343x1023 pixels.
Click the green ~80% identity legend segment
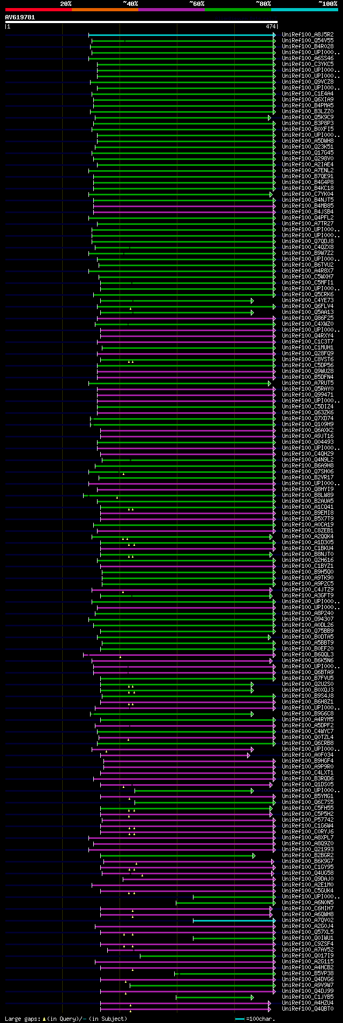pos(238,10)
